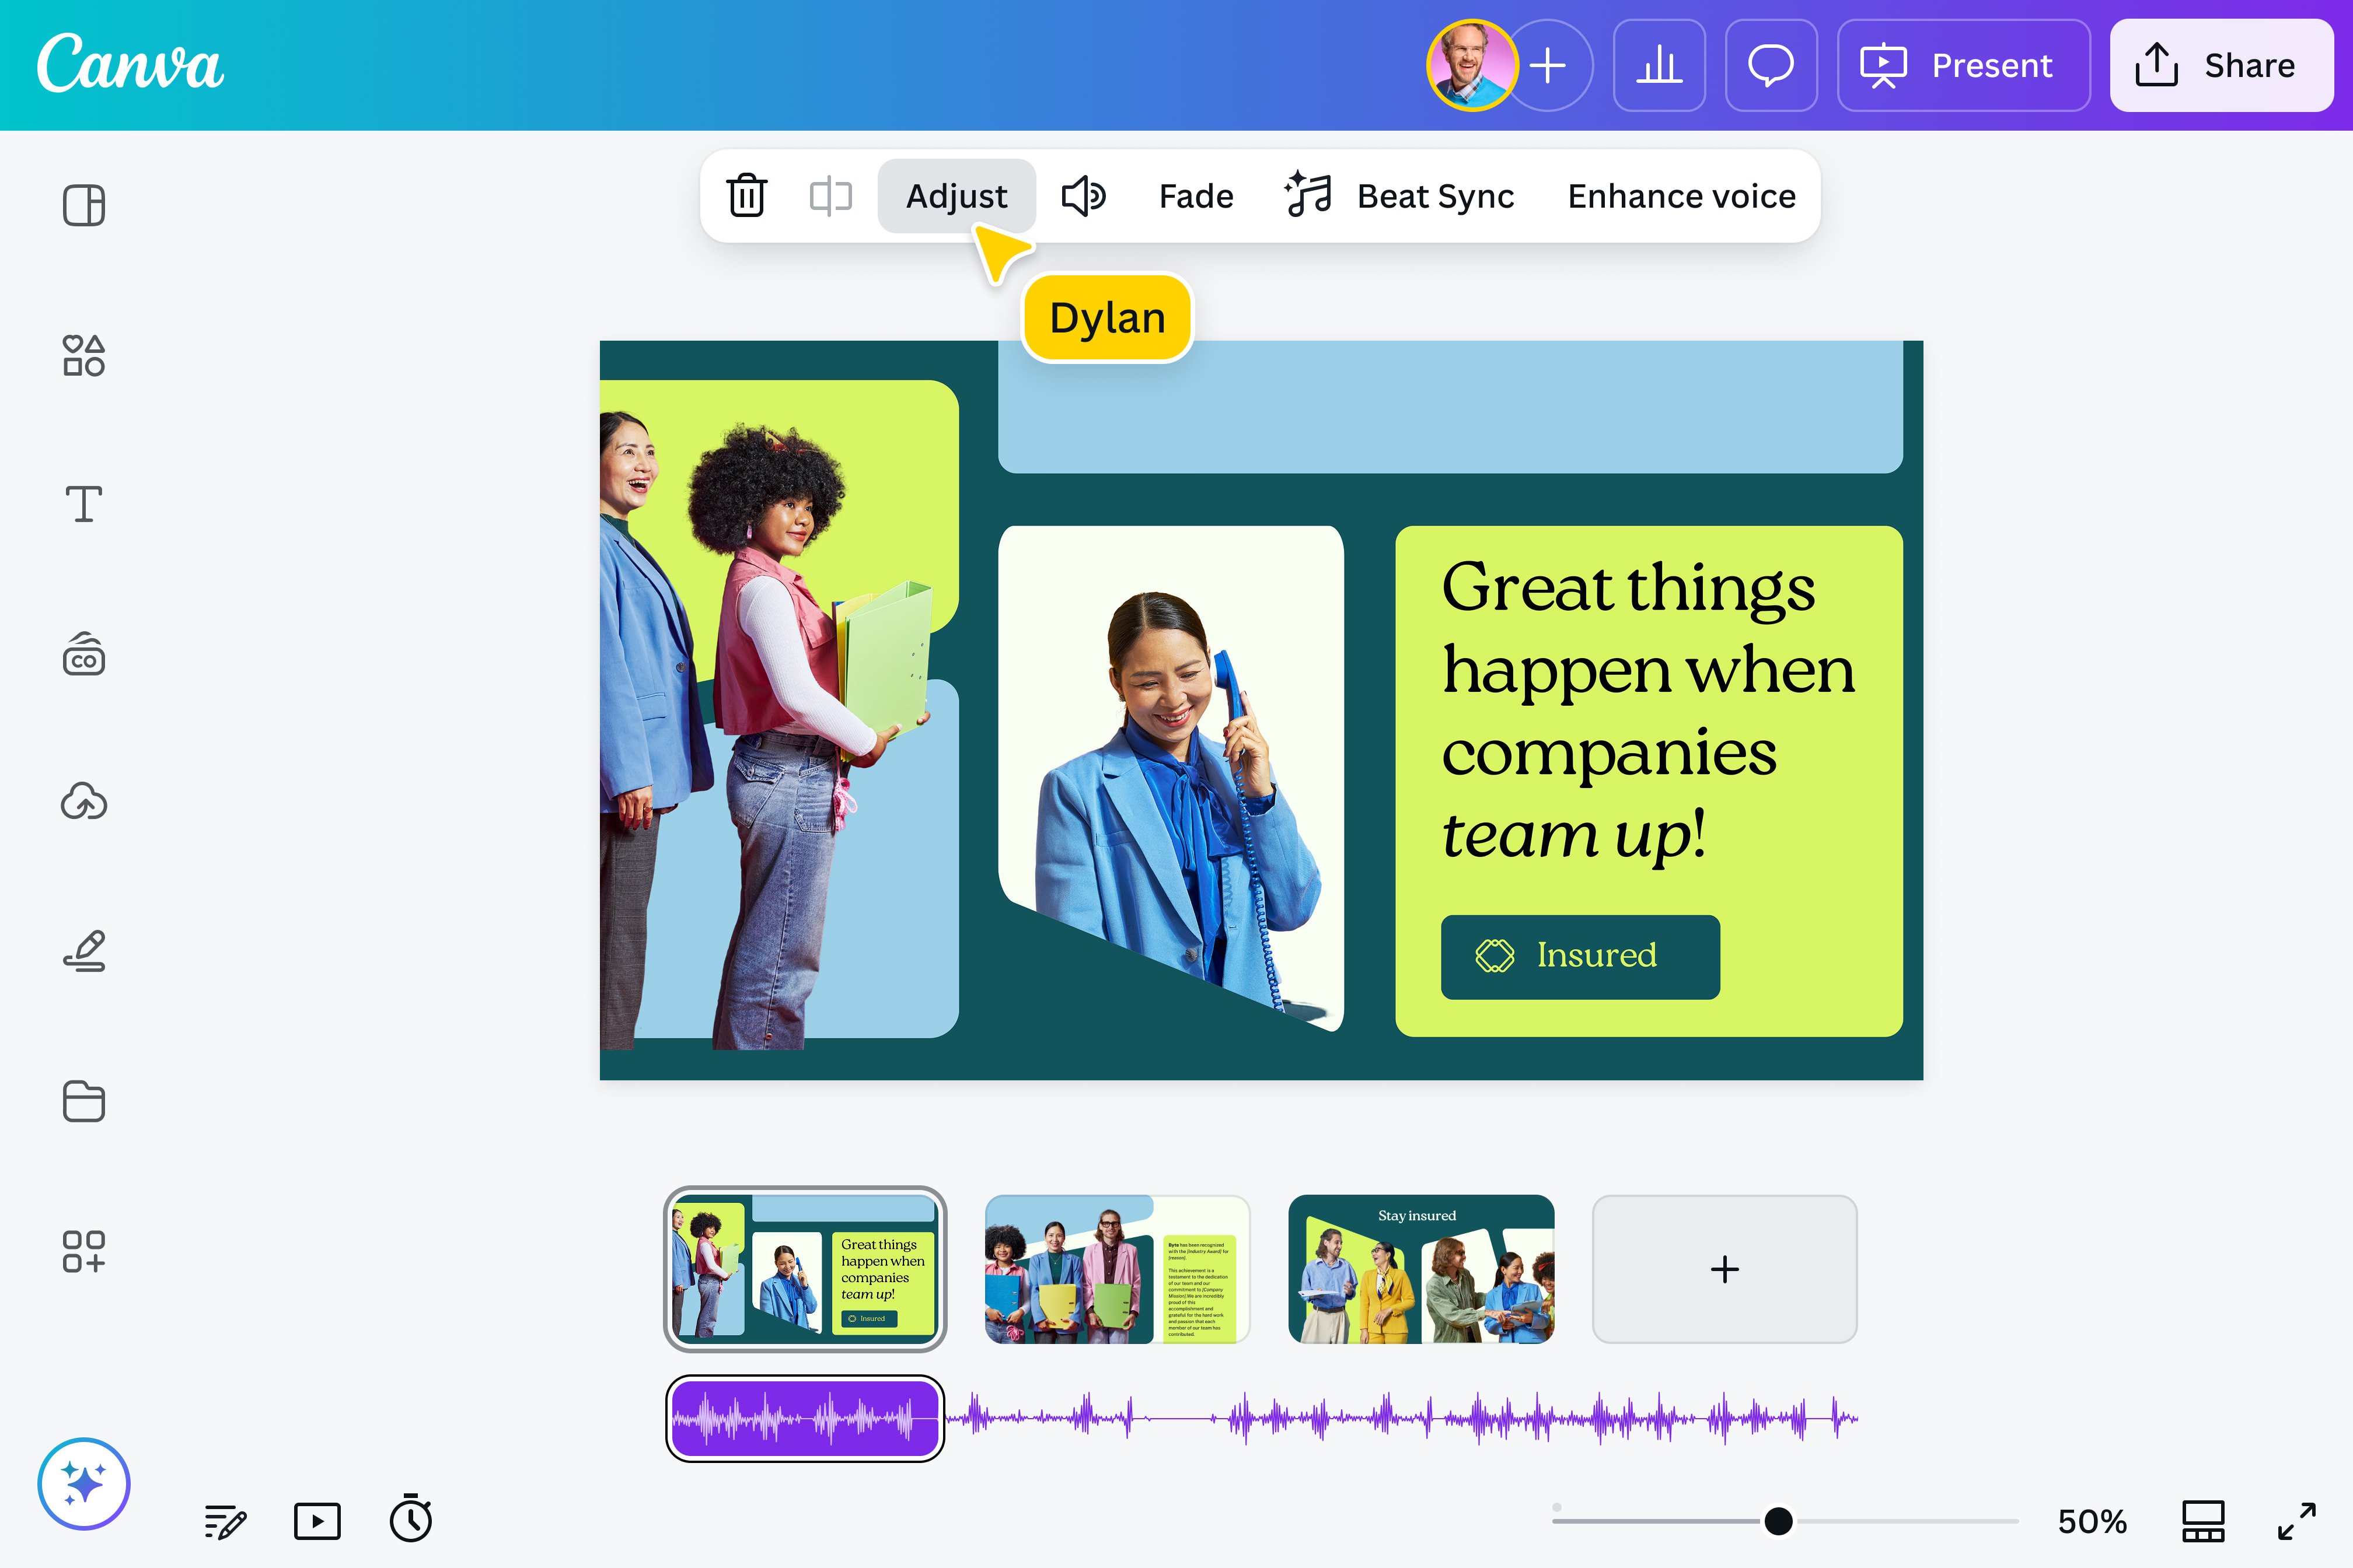Viewport: 2353px width, 1568px height.
Task: Open the volume speaker control
Action: 1083,196
